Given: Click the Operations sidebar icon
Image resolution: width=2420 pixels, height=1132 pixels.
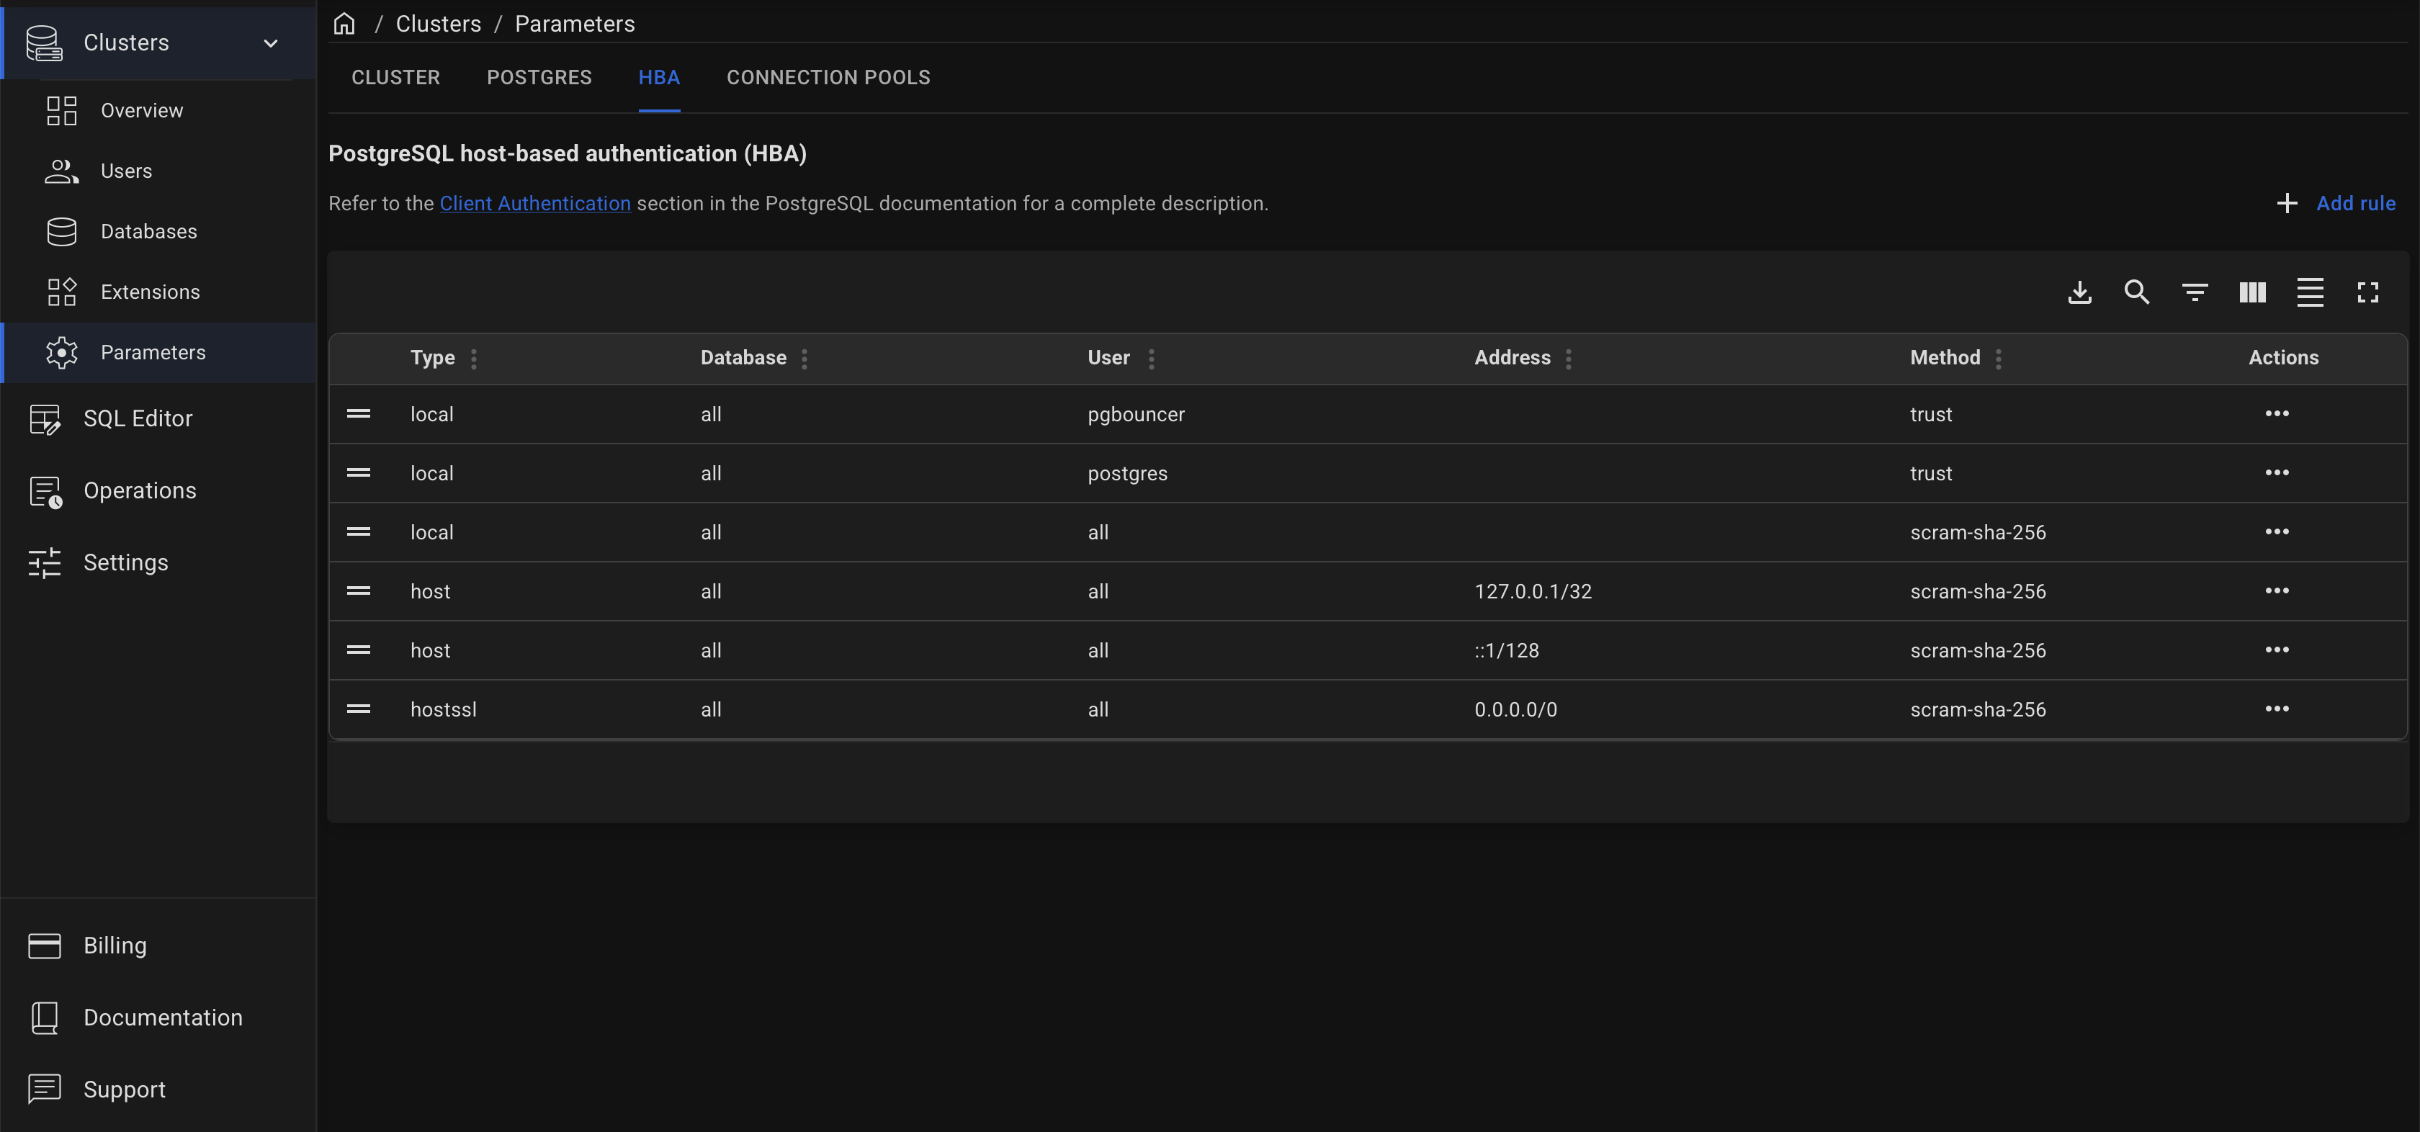Looking at the screenshot, I should pyautogui.click(x=45, y=491).
